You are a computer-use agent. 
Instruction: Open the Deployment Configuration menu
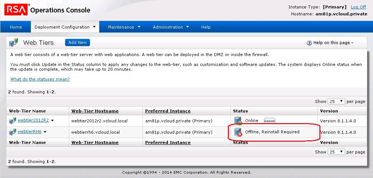(65, 27)
